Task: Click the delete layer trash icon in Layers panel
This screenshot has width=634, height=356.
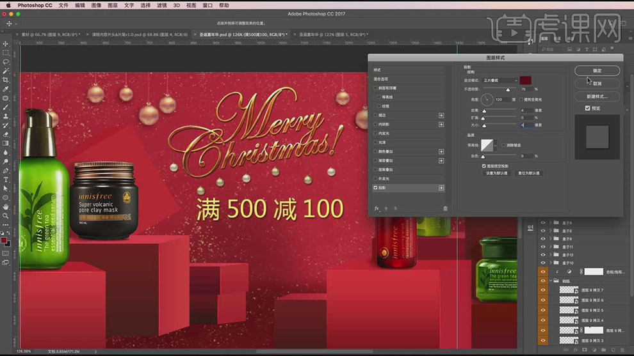Action: pyautogui.click(x=622, y=350)
